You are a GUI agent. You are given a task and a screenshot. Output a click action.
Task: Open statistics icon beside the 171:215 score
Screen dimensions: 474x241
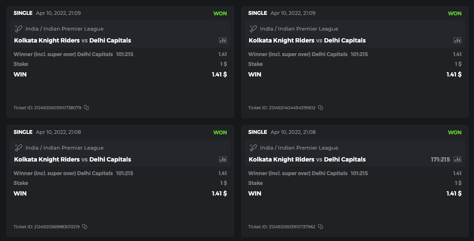pyautogui.click(x=457, y=159)
